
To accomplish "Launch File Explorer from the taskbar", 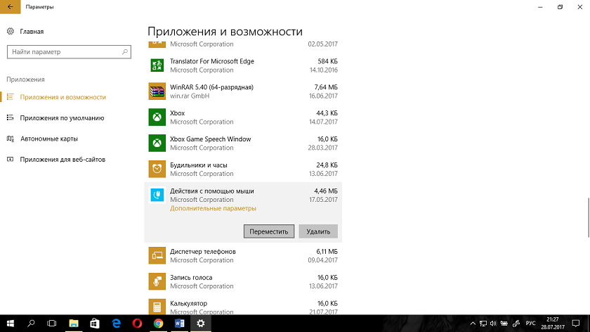I will (x=73, y=324).
